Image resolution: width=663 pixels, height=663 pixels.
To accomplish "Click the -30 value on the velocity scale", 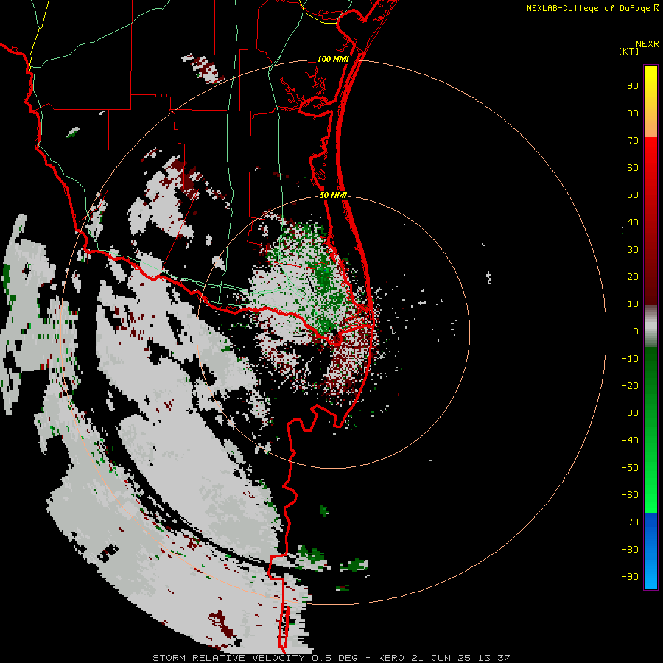I will 630,413.
